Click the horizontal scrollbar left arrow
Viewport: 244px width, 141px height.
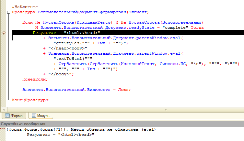(x=4, y=110)
